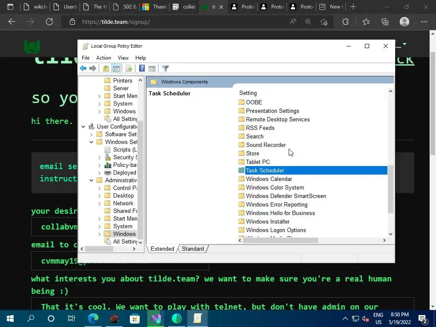Click the Back arrow in Group Policy toolbar
The height and width of the screenshot is (327, 436).
point(83,69)
